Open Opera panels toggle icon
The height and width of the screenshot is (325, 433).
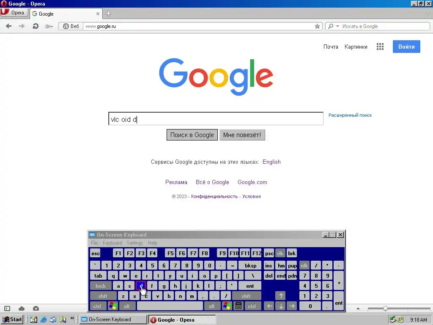[7, 308]
